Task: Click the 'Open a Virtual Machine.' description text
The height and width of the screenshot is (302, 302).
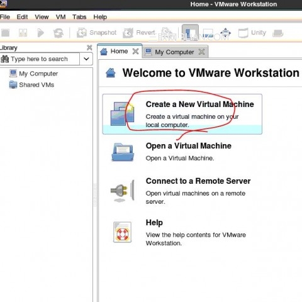Action: 180,158
